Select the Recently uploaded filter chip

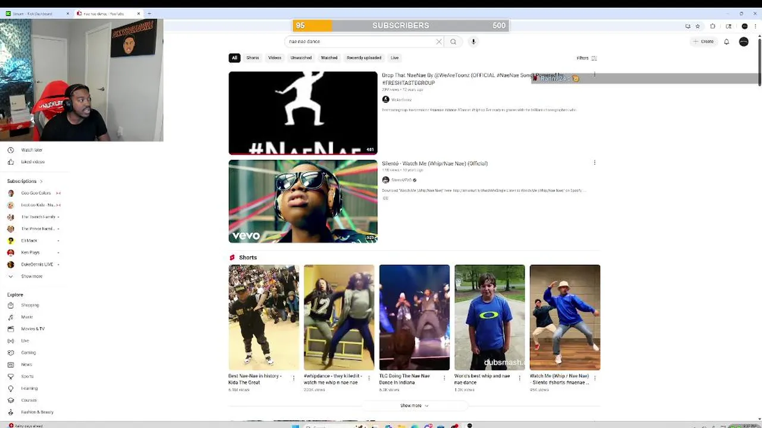point(364,58)
